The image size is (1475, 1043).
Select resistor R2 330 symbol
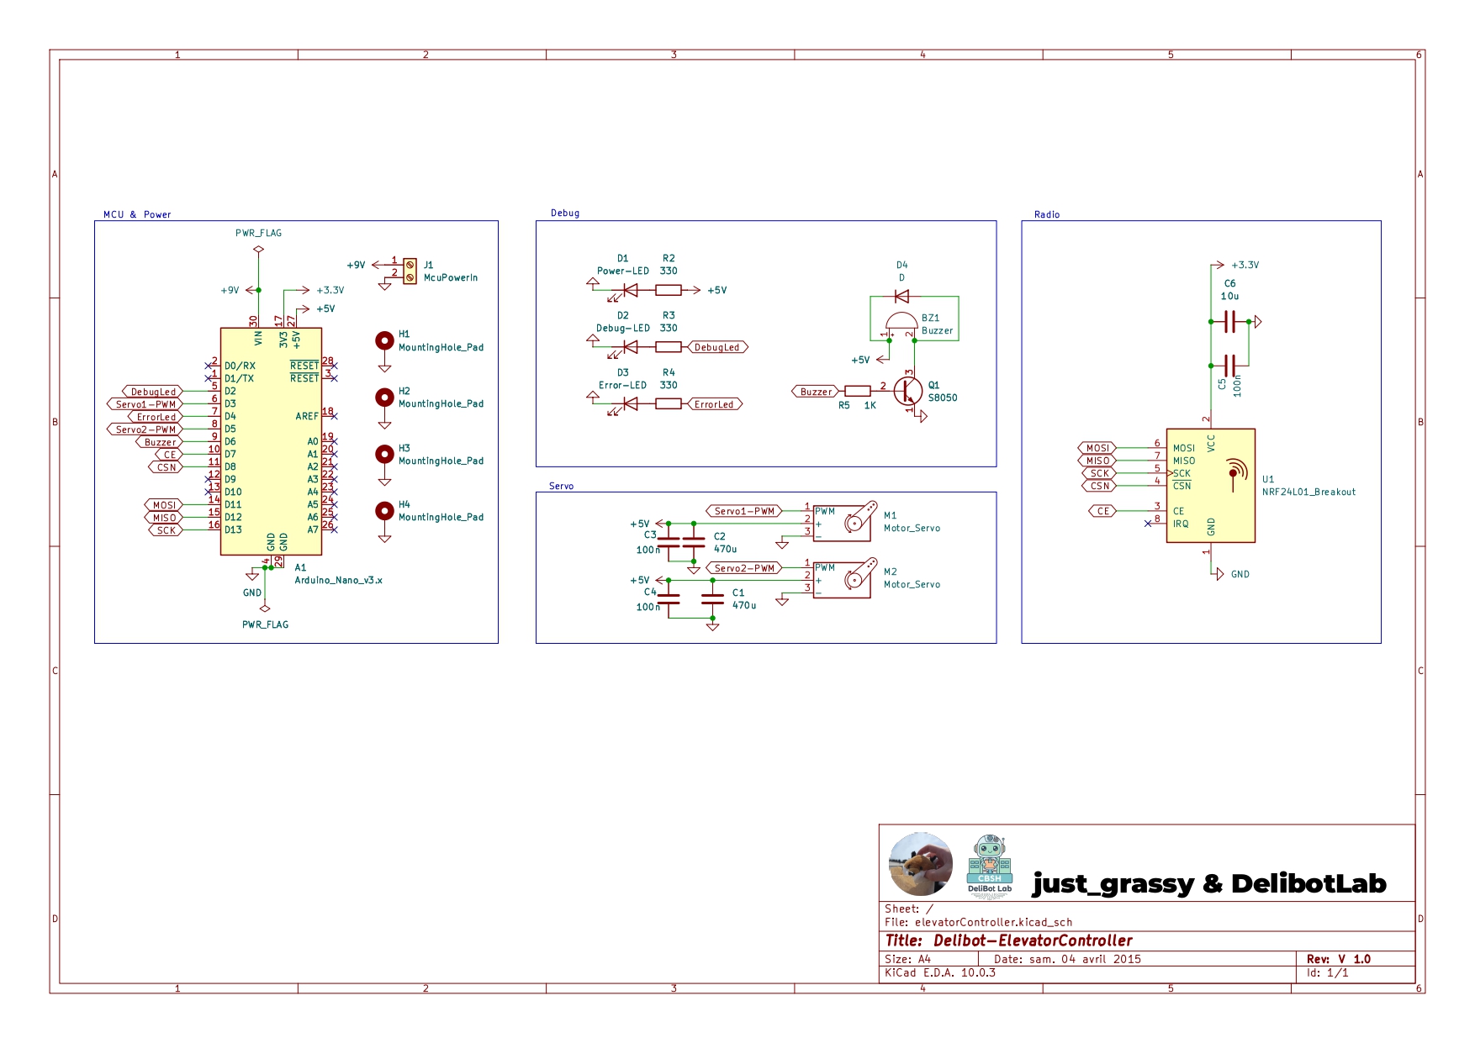(x=669, y=290)
